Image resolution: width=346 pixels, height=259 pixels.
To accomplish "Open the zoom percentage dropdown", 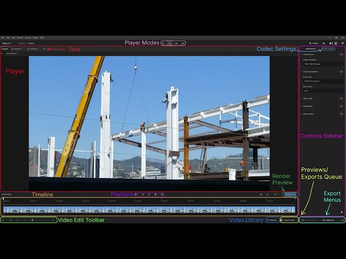I will tap(276, 194).
